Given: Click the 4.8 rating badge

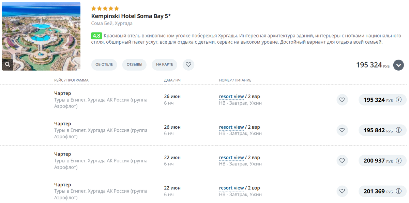Looking at the screenshot, I should (x=96, y=36).
